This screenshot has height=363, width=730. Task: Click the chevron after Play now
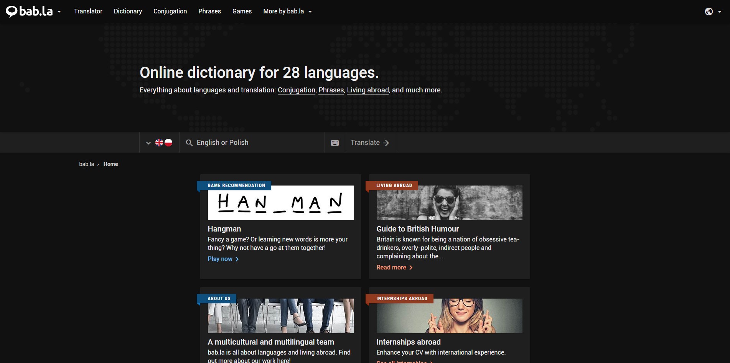[x=237, y=259]
